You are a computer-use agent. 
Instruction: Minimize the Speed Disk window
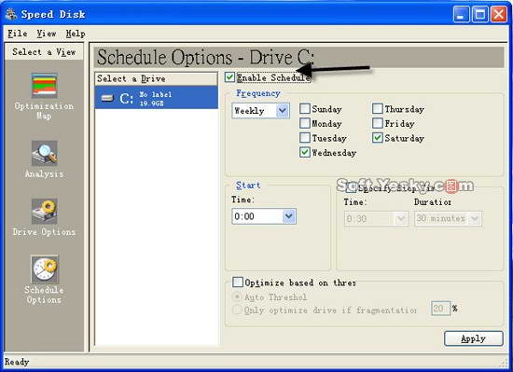click(x=462, y=15)
